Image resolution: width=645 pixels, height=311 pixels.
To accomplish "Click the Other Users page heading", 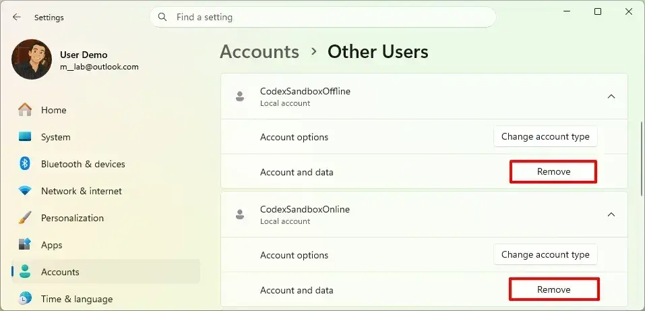I will coord(377,52).
